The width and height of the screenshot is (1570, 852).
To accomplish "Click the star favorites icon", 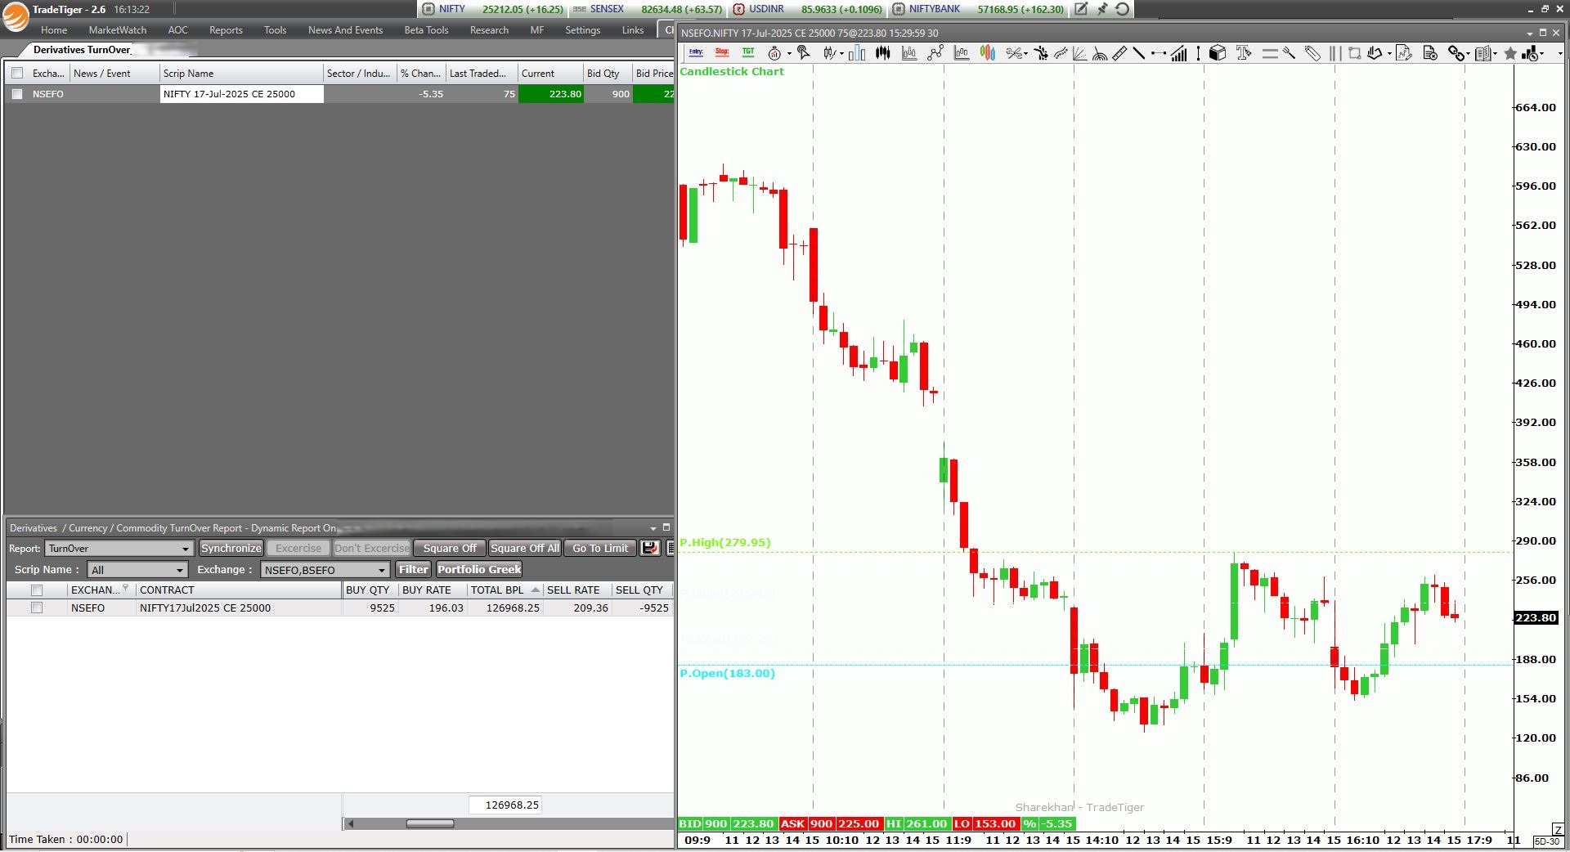I will (x=1509, y=53).
